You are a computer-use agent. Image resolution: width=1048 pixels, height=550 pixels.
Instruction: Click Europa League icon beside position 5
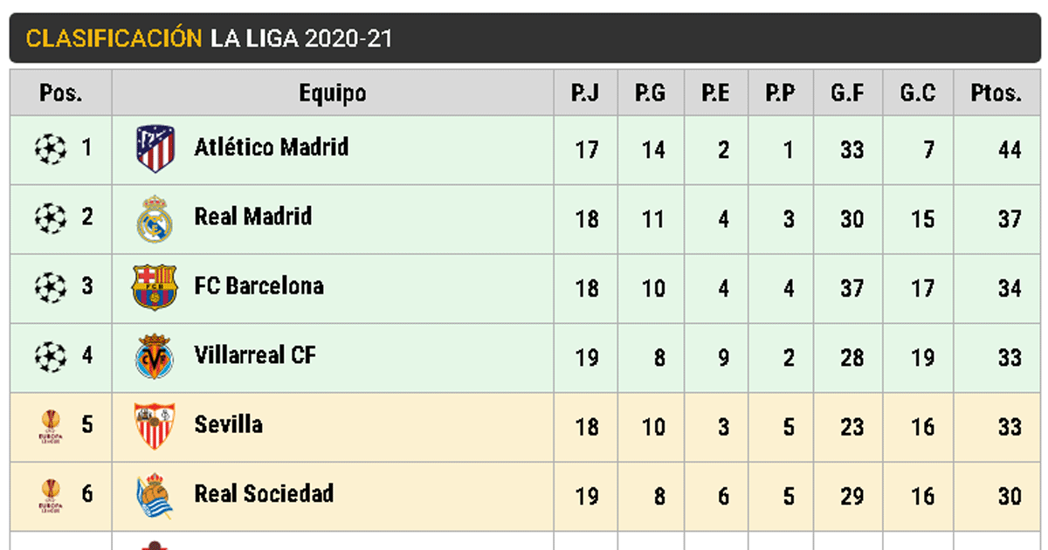coord(50,426)
